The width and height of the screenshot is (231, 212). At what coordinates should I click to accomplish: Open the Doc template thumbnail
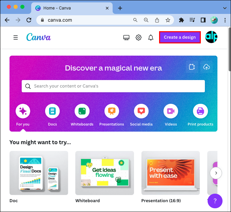pos(39,173)
